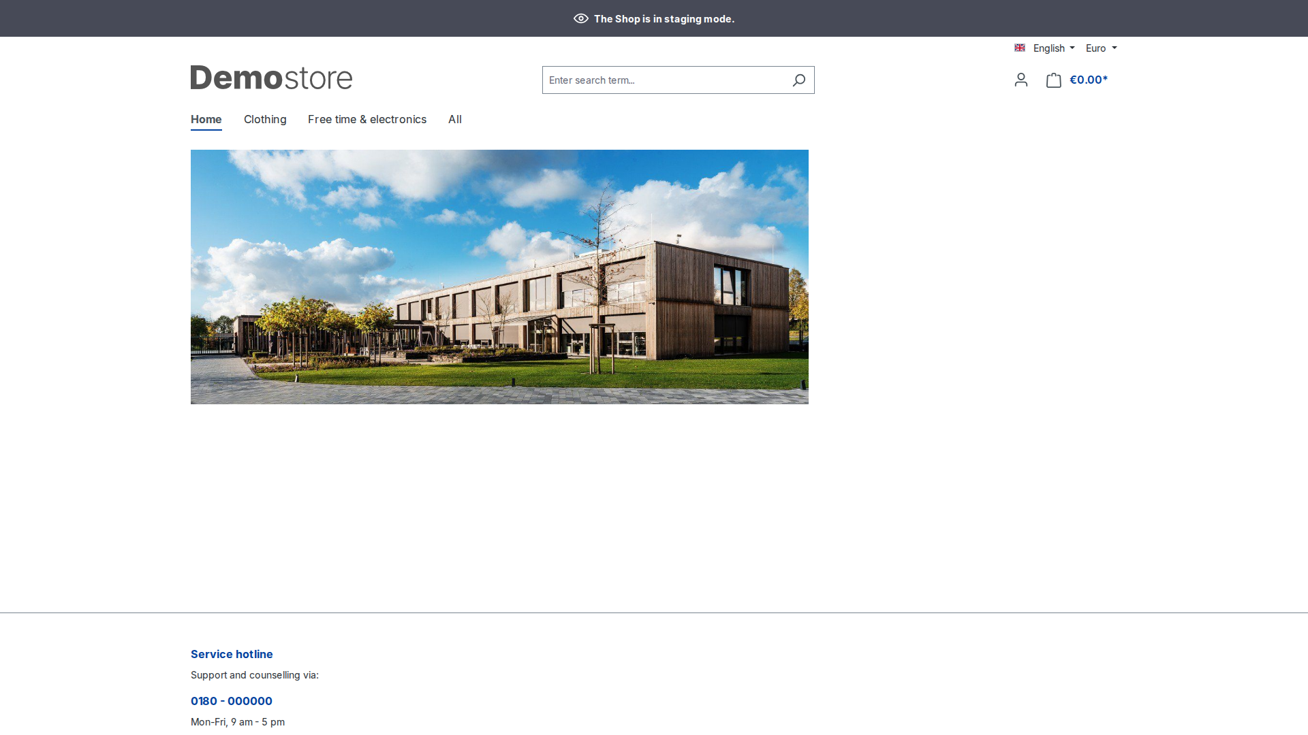Click The Shop is in staging mode text
The image size is (1308, 735).
tap(664, 18)
